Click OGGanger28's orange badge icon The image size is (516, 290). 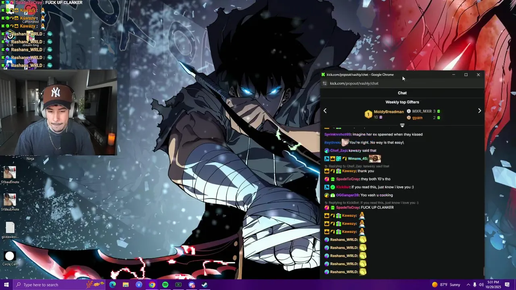pos(327,195)
